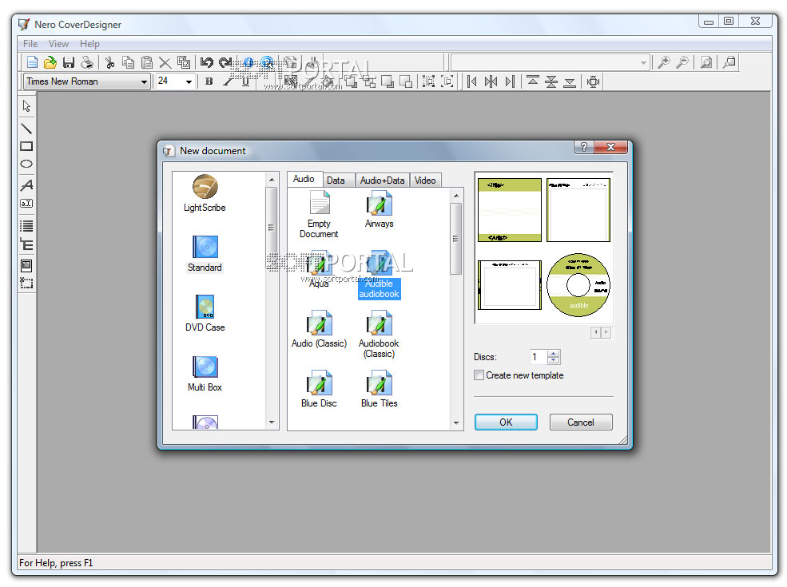Viewport: 787px width, 587px height.
Task: Click the align left edges icon
Action: [471, 81]
